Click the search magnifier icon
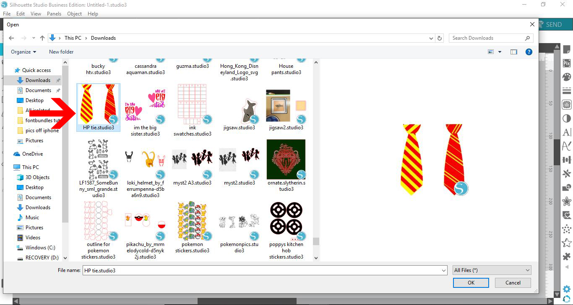The width and height of the screenshot is (573, 305). point(528,38)
